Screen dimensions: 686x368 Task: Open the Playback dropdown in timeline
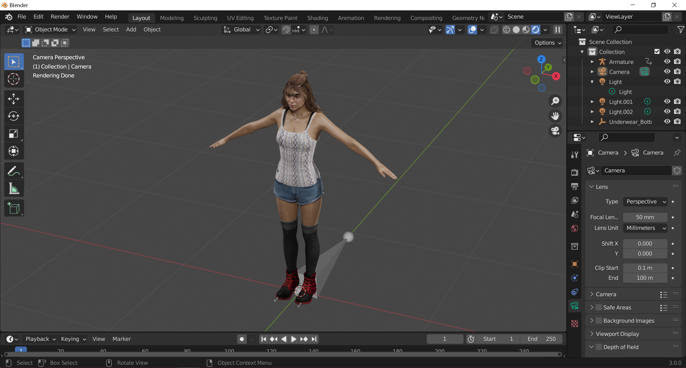(40, 339)
